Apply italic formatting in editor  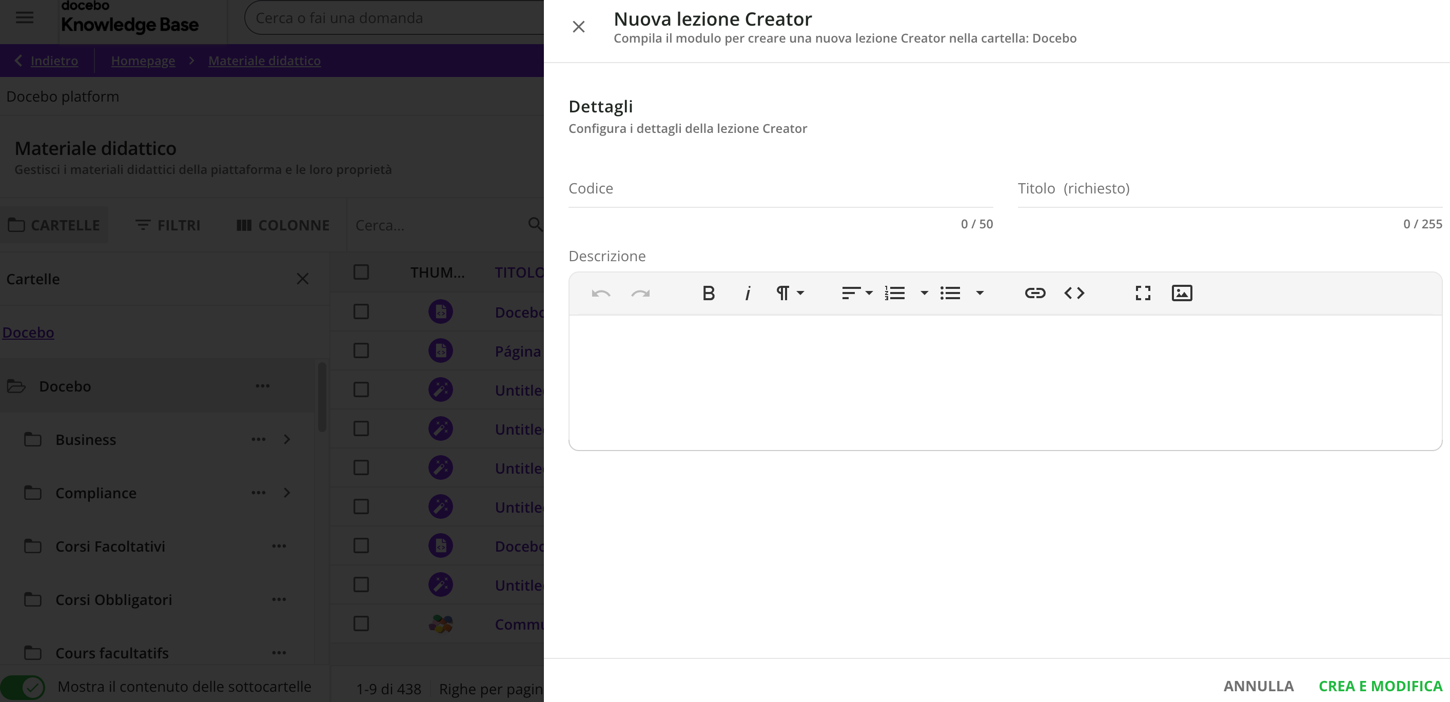pyautogui.click(x=748, y=294)
